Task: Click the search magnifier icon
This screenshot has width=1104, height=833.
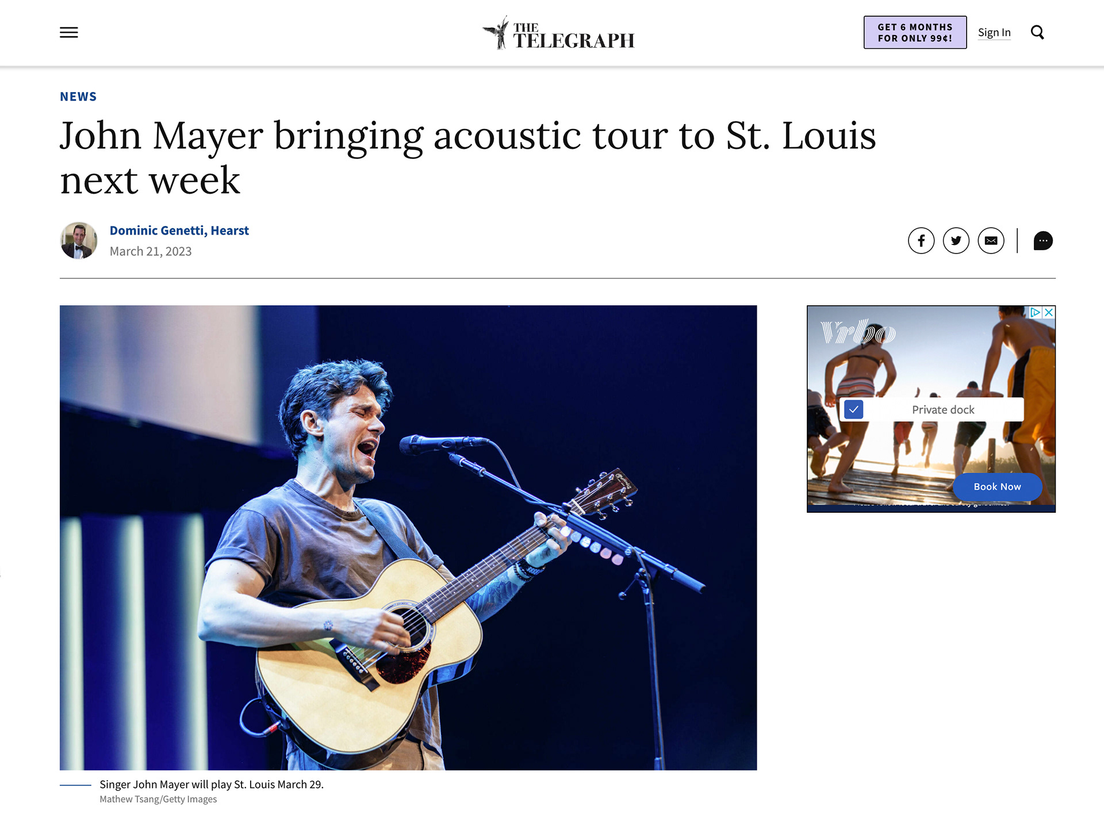Action: (1037, 32)
